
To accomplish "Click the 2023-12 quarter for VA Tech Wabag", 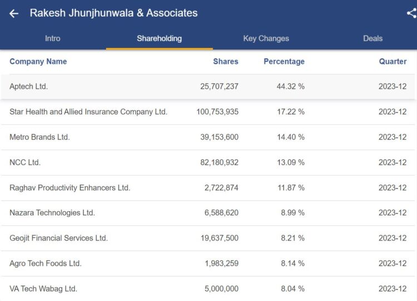I will pos(393,289).
